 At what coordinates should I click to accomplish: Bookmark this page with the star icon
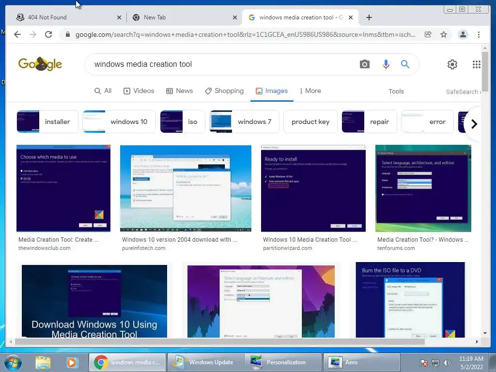click(444, 34)
